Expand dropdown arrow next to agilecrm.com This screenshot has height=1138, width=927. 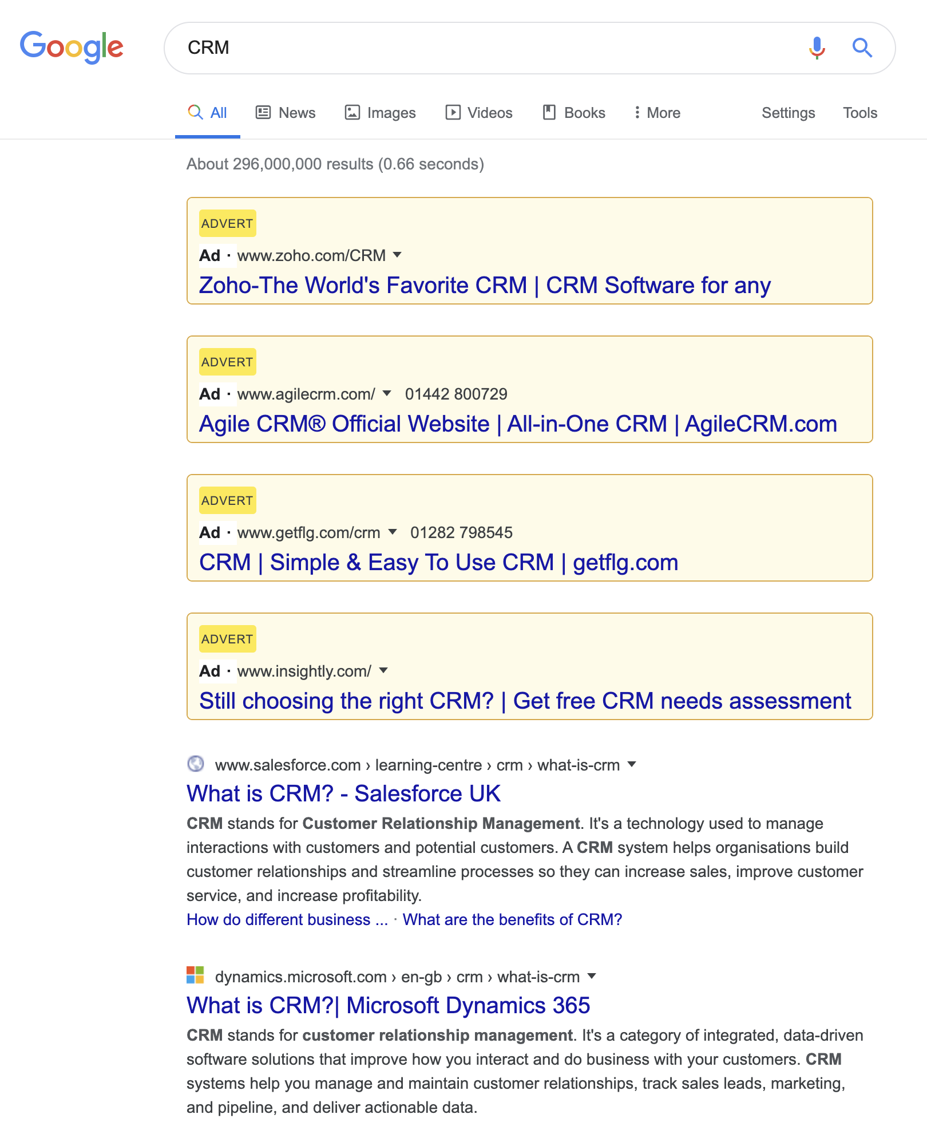[387, 393]
